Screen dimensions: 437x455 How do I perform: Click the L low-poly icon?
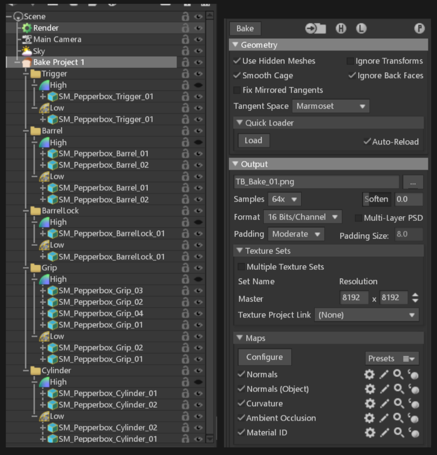(361, 28)
